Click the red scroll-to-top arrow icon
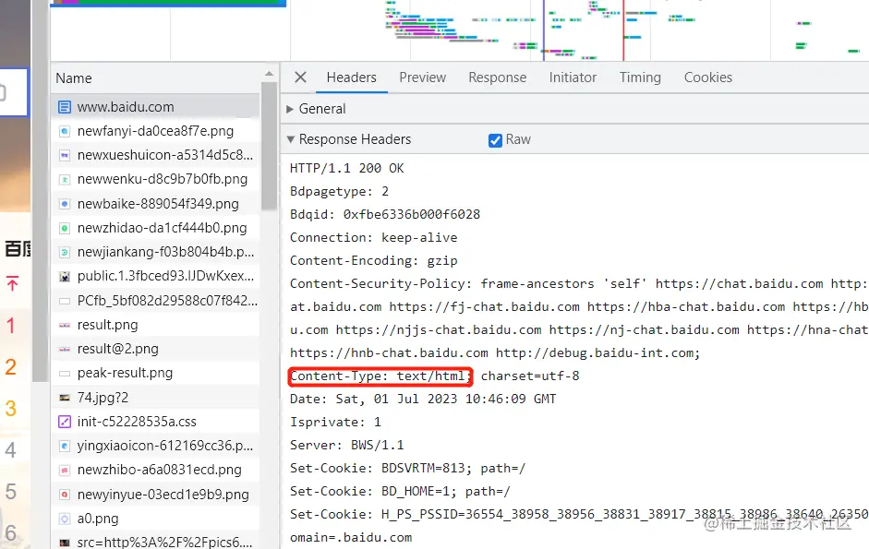Screen dimensions: 869x549 [x=13, y=283]
